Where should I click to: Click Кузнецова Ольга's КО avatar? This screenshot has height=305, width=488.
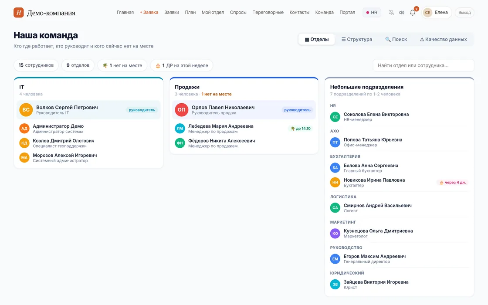[335, 234]
